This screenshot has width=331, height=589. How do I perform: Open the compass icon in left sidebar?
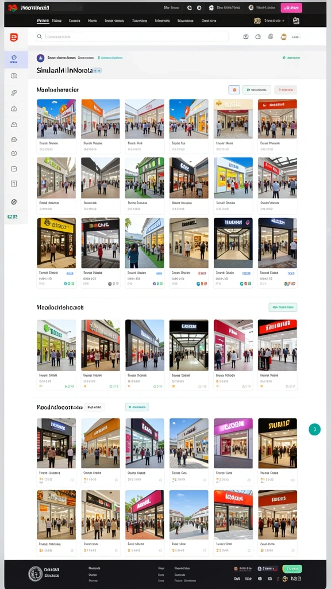(14, 202)
